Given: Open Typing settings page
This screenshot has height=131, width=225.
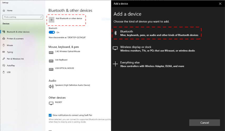Looking at the screenshot, I should pos(10,52).
